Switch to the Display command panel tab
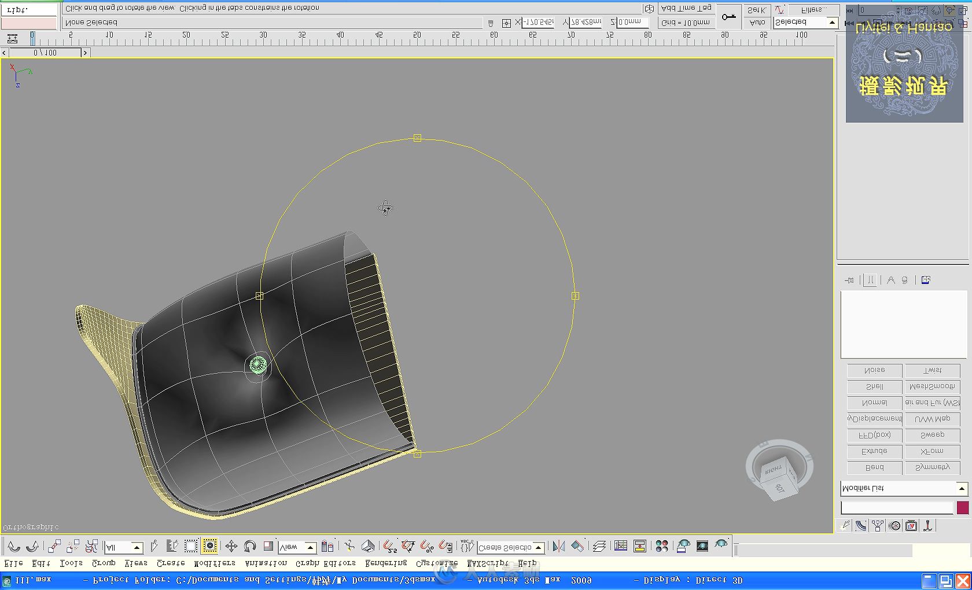972x590 pixels. point(912,526)
